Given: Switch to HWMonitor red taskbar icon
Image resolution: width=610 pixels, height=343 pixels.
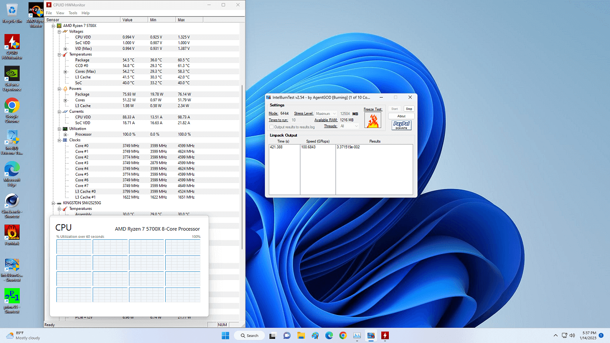Looking at the screenshot, I should pyautogui.click(x=385, y=335).
